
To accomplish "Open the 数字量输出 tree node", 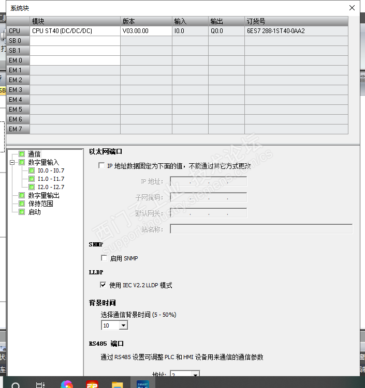I will (43, 195).
